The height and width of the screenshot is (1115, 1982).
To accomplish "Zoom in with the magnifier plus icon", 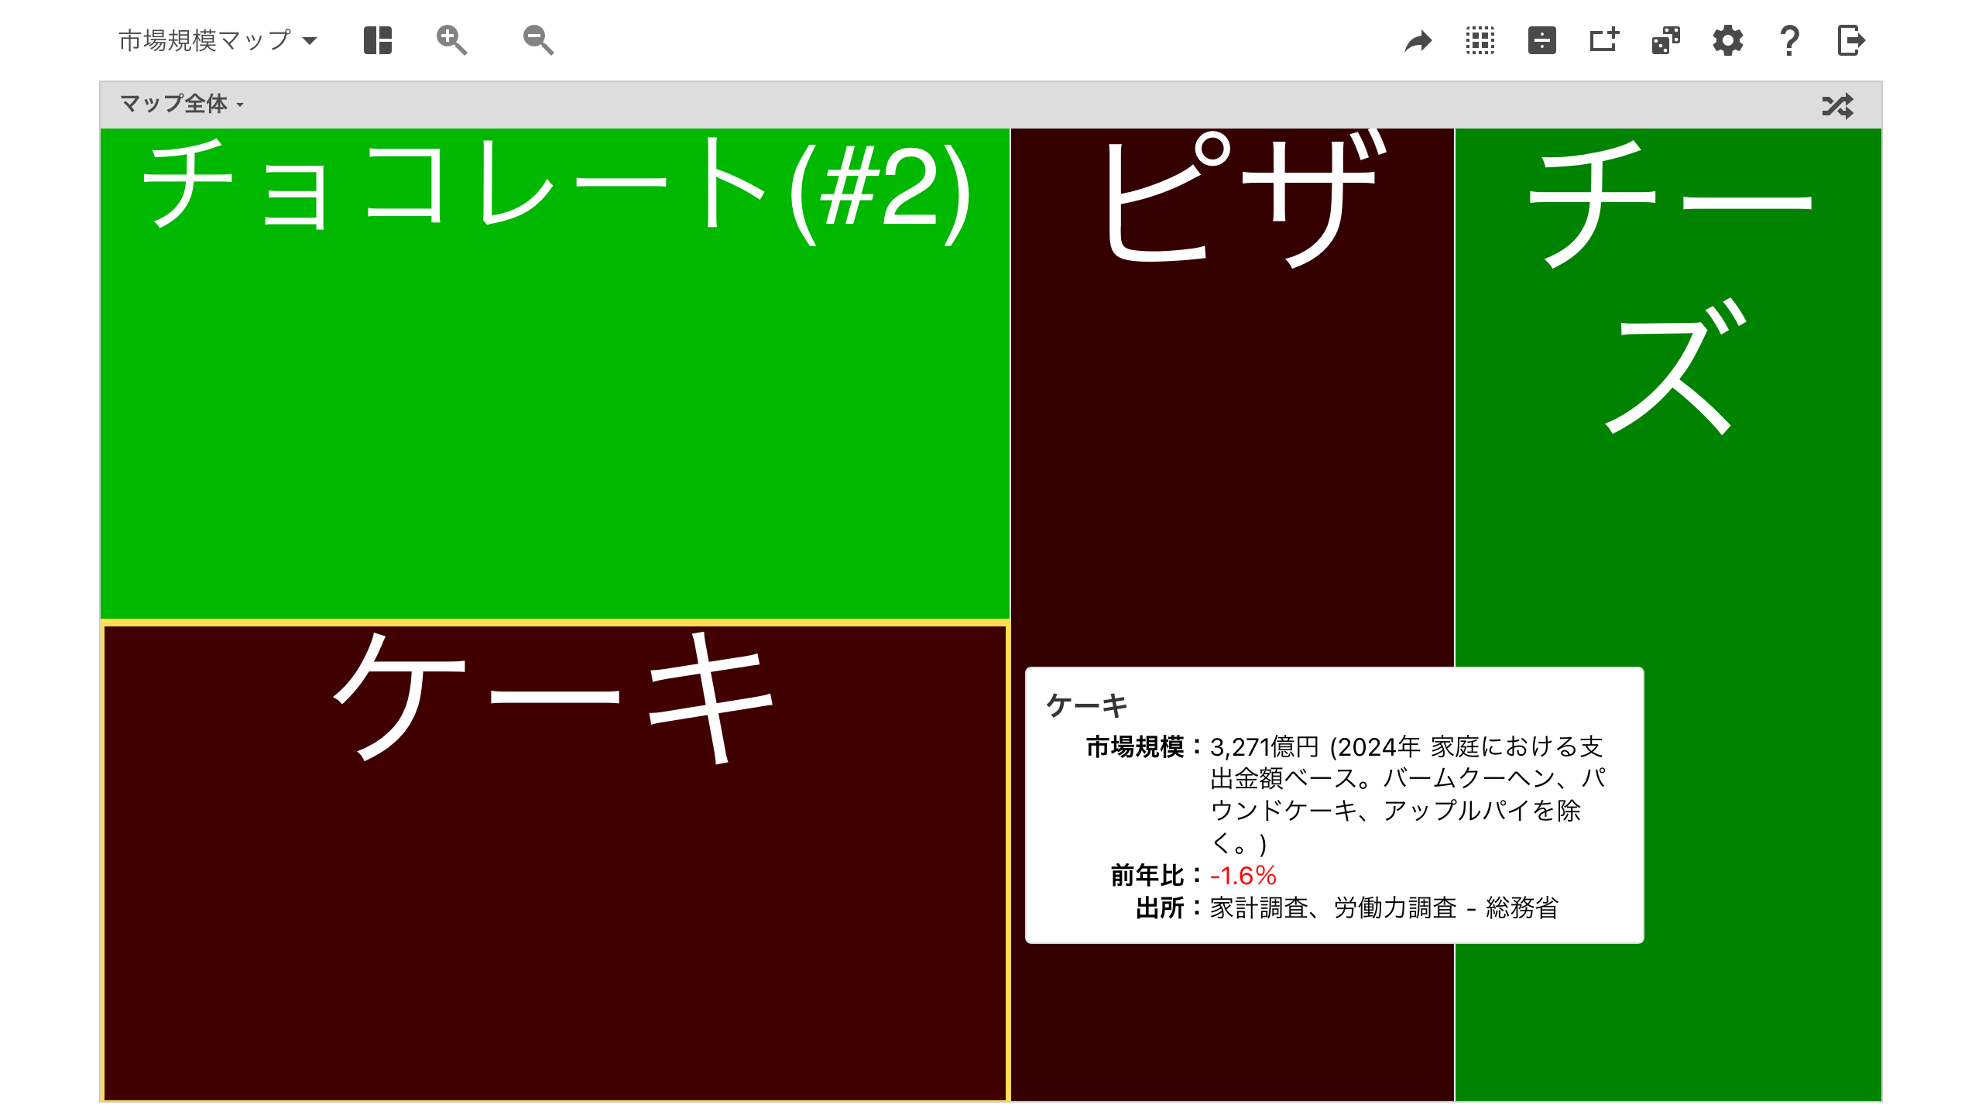I will (x=451, y=40).
